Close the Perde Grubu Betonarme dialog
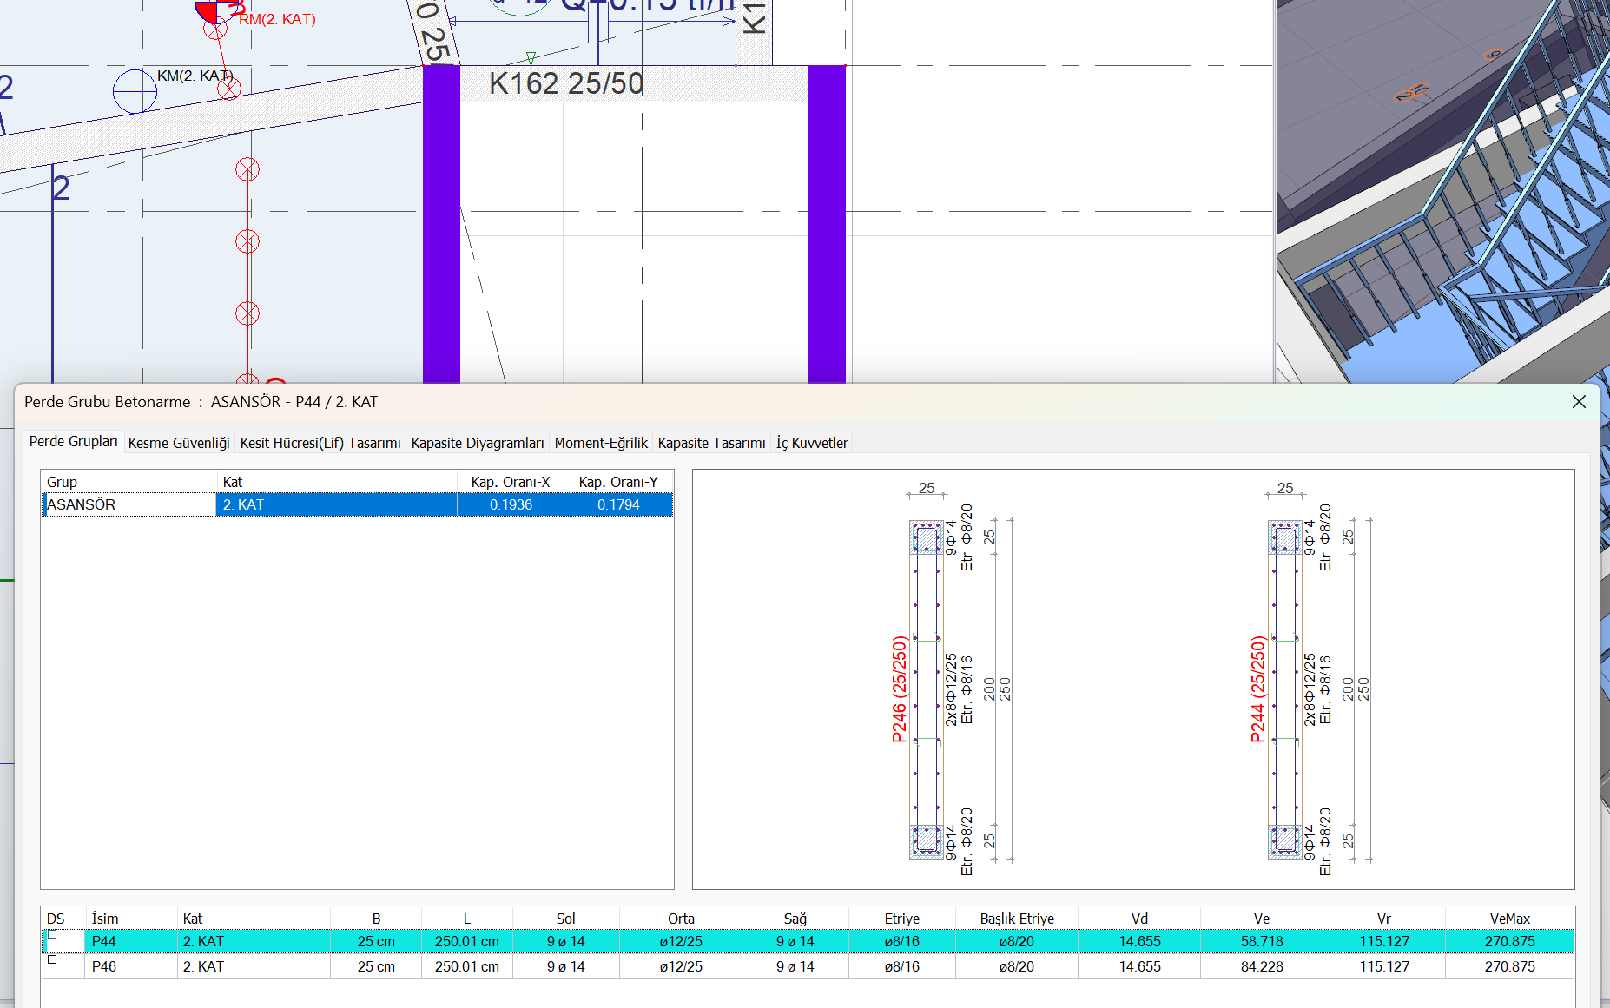This screenshot has width=1610, height=1008. coord(1579,402)
